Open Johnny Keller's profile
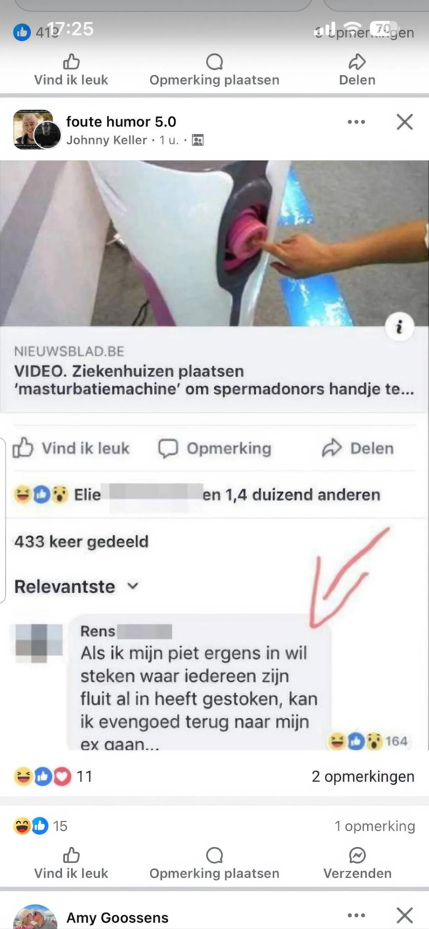Screen dimensions: 429x929 [107, 140]
